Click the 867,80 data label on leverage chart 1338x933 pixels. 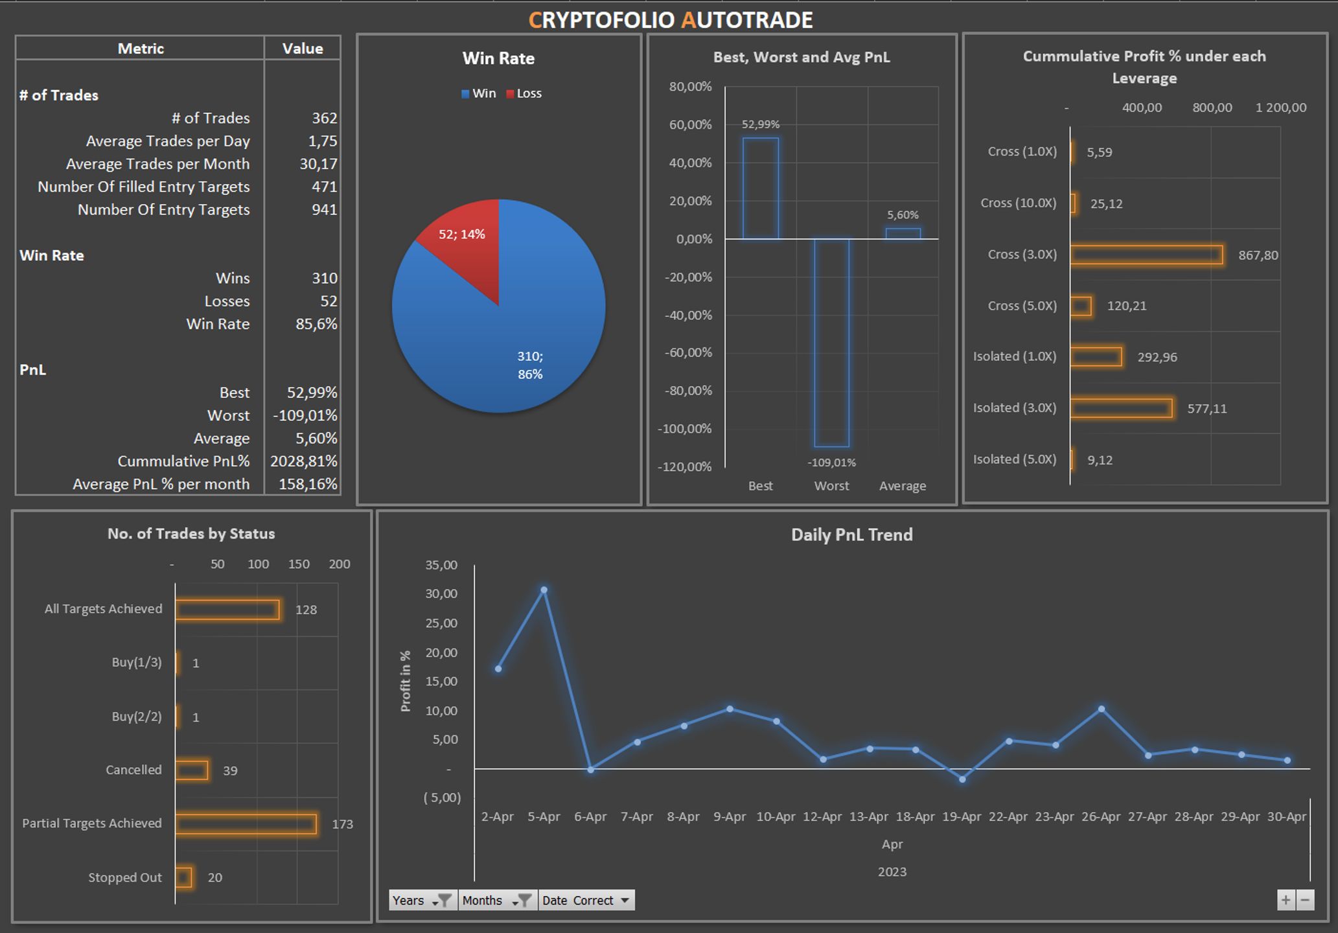(x=1258, y=255)
